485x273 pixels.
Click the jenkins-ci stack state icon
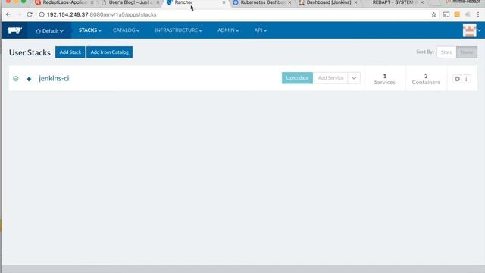pos(16,79)
